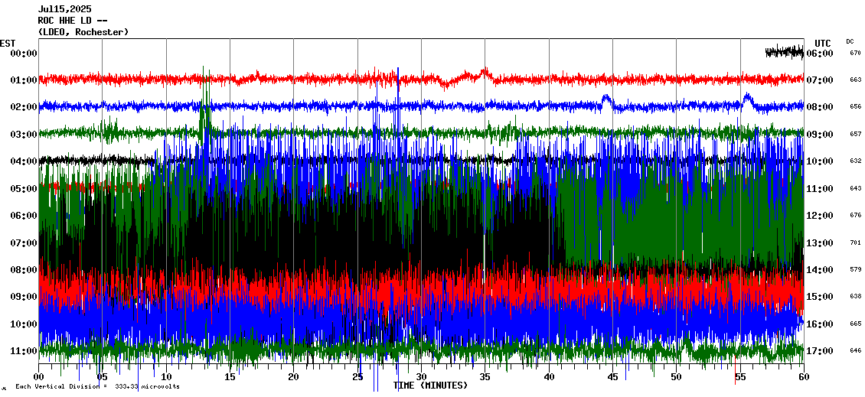Select the 01:00 EST row label

click(x=23, y=80)
